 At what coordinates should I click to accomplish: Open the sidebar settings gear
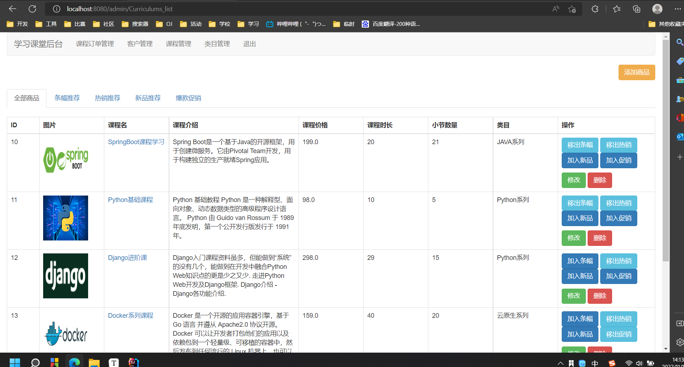(679, 342)
